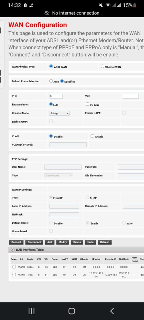Click the Undo button
This screenshot has height=320, width=144.
pos(90,242)
